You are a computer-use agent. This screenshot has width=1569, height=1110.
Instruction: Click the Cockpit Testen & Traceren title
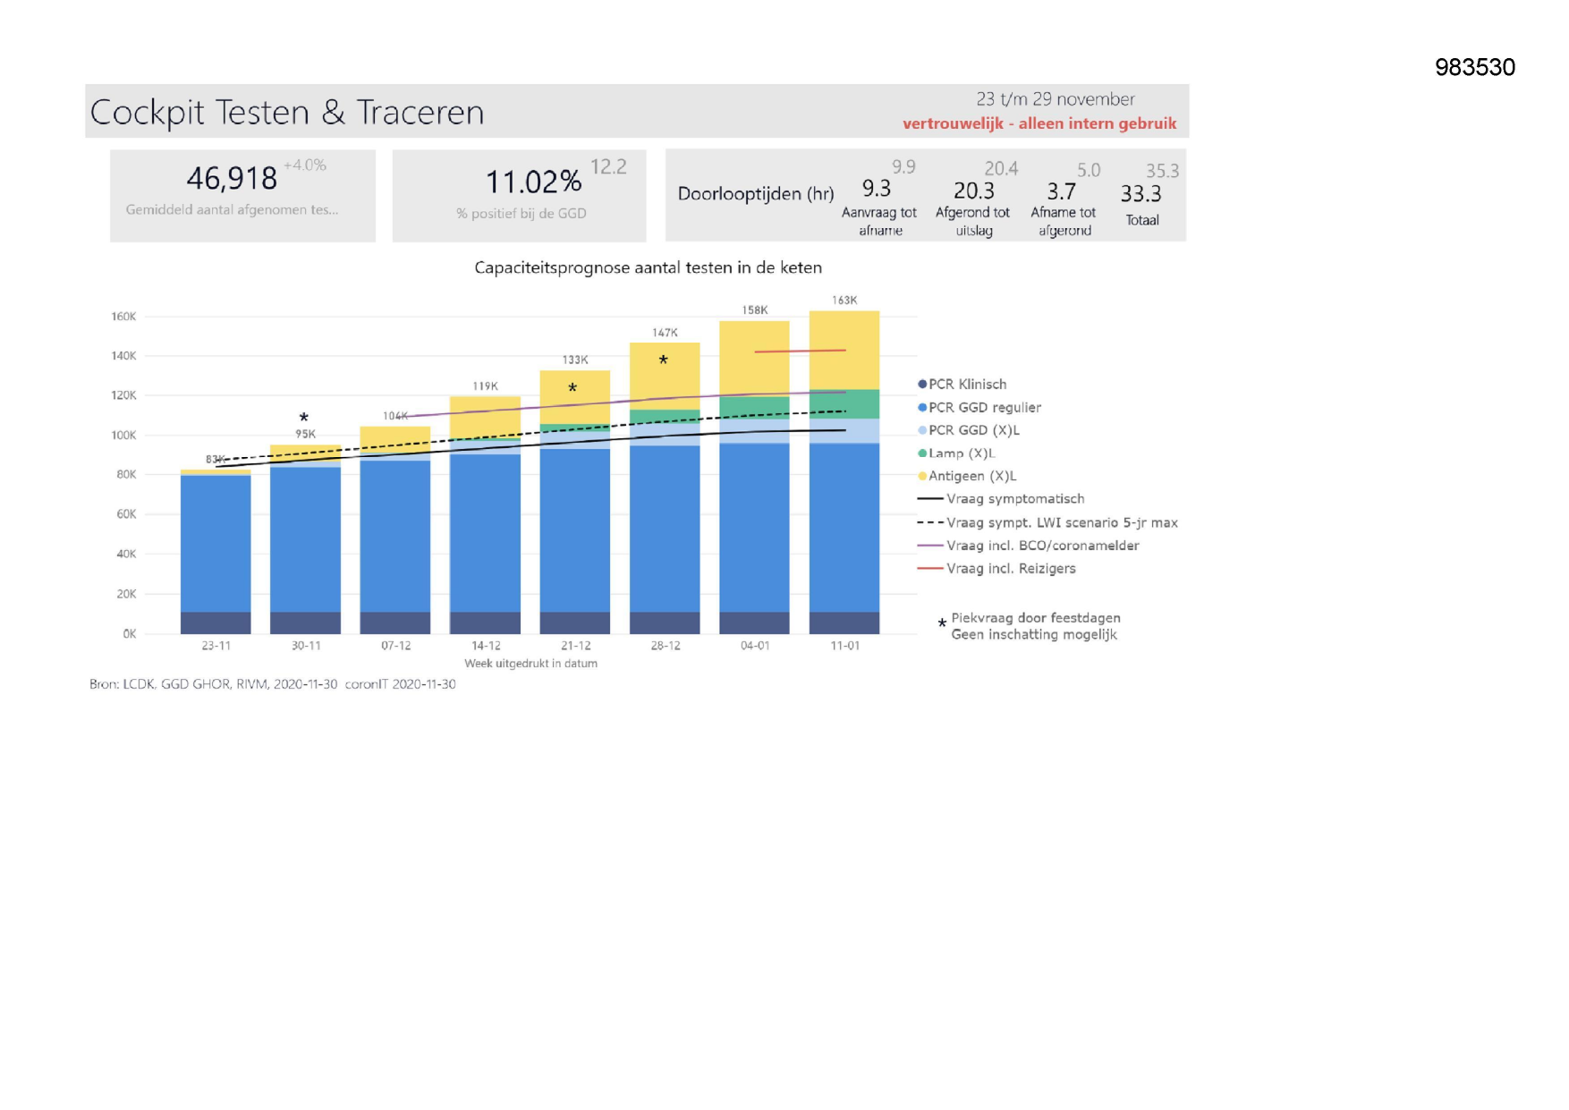point(287,113)
